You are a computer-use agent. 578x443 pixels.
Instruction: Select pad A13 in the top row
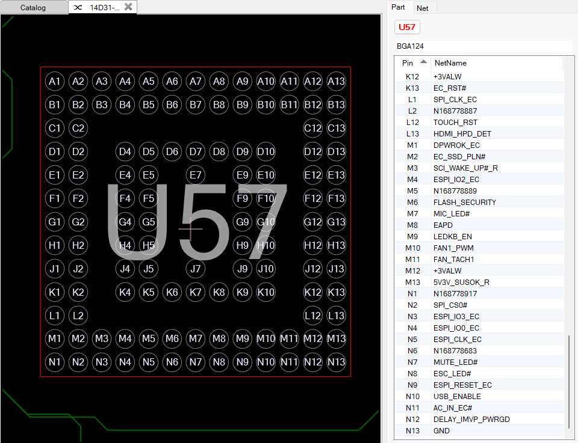[x=336, y=81]
